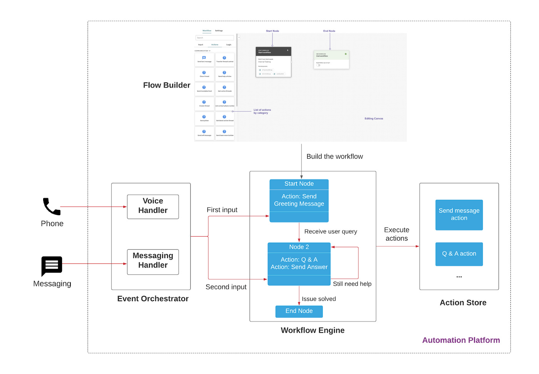
Task: Click the List of actions by category text
Action: 262,111
